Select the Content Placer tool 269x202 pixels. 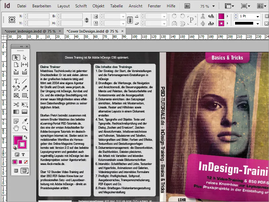click(x=25, y=72)
